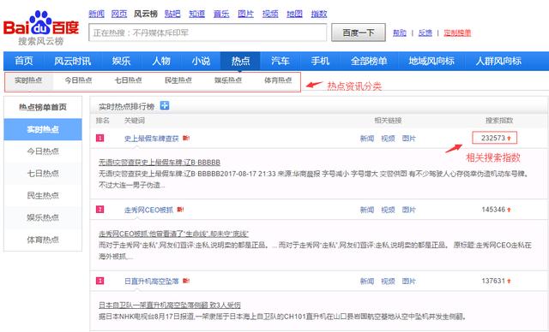
Task: Click the rank 1 badge icon
Action: point(100,139)
